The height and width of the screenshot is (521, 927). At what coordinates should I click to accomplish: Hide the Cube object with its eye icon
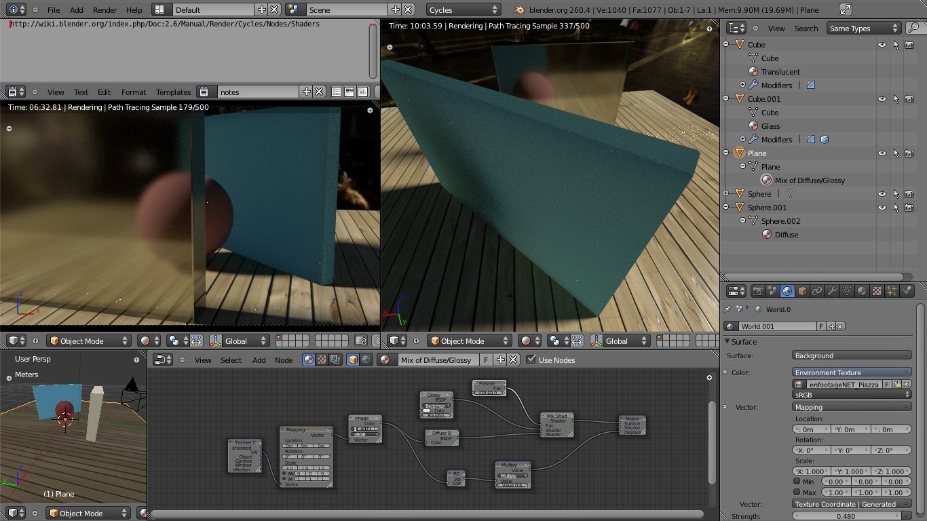[882, 45]
